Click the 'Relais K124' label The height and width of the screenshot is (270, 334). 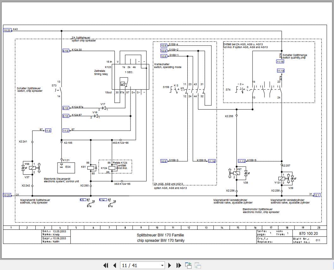click(x=120, y=163)
